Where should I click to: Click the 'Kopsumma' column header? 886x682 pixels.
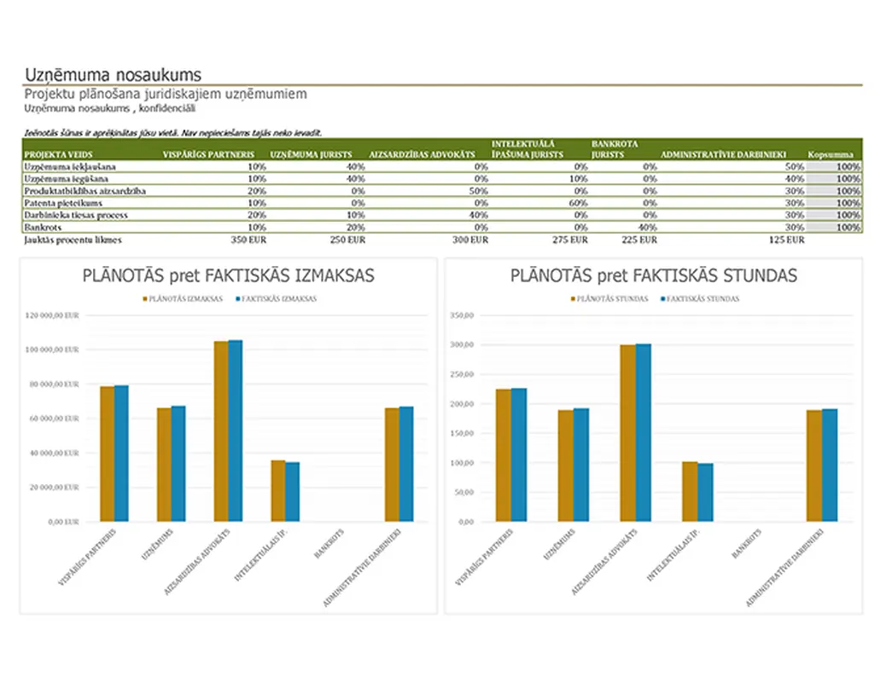click(830, 155)
